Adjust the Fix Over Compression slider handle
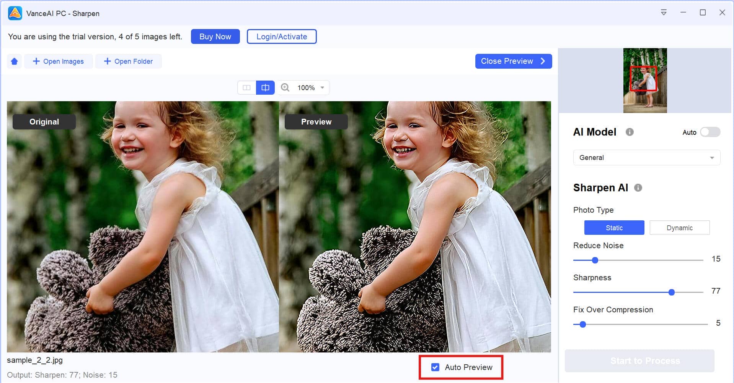 582,324
